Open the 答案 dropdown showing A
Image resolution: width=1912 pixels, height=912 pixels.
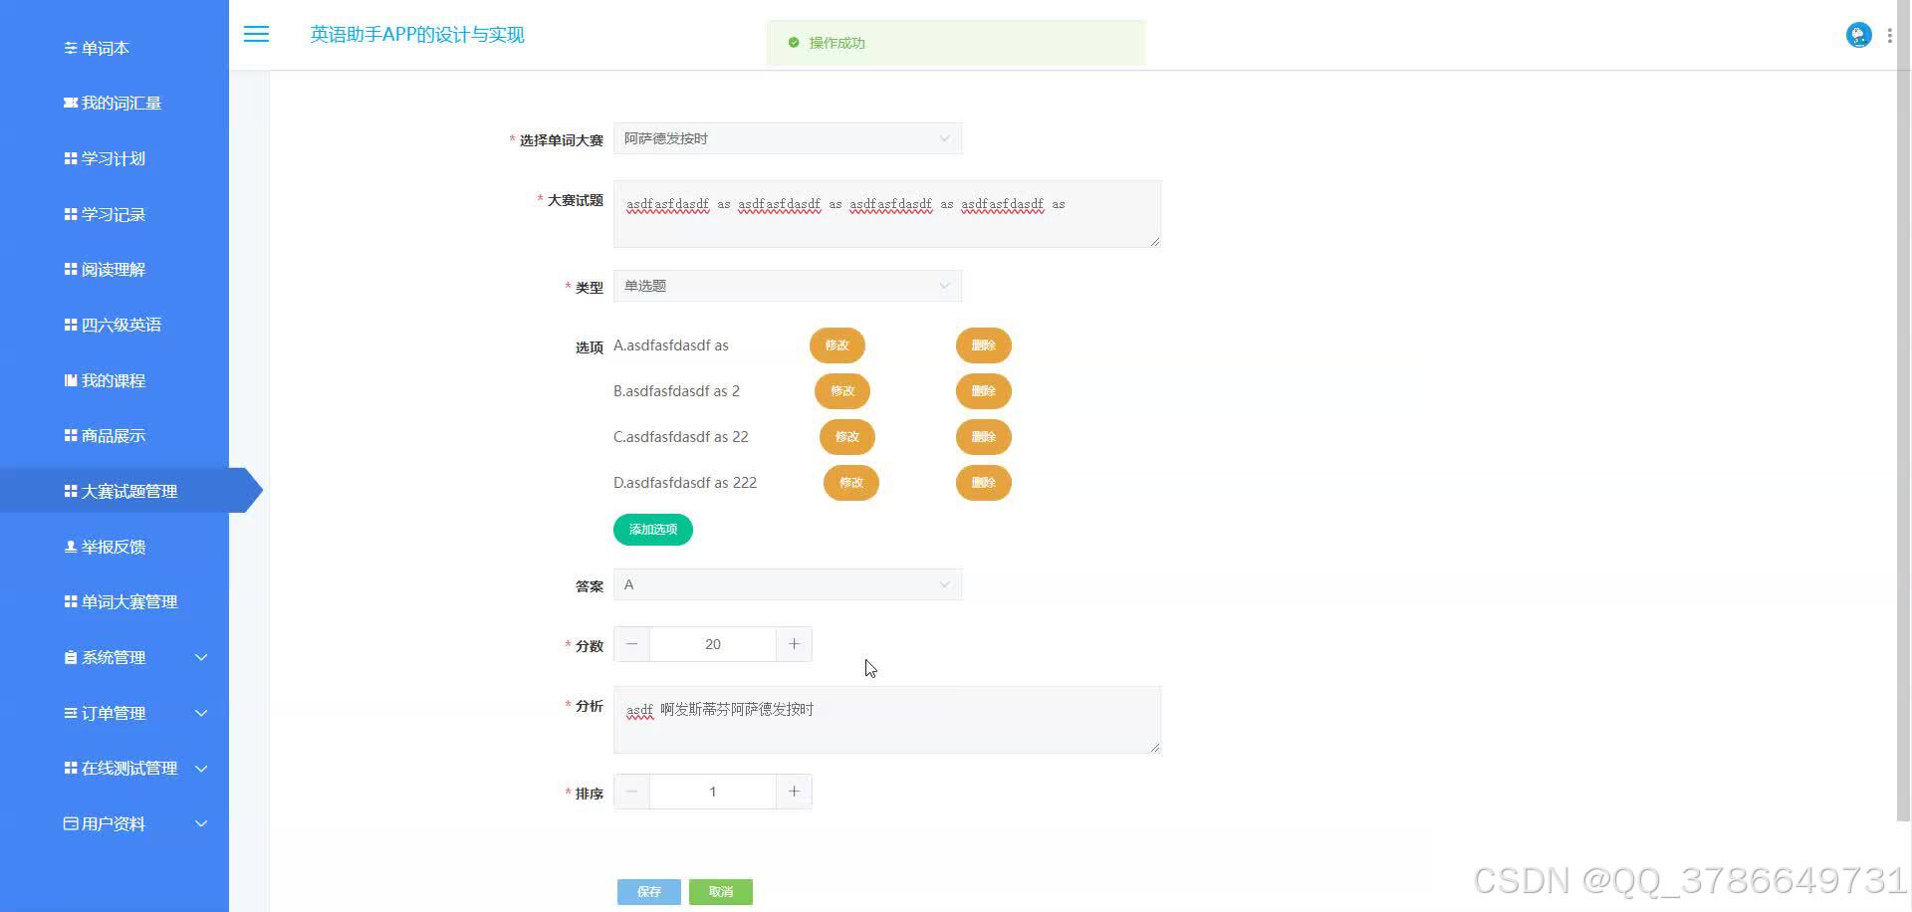[788, 584]
